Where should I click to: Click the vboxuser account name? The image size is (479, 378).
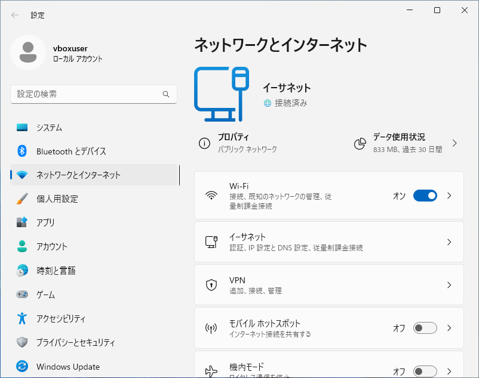pos(70,48)
